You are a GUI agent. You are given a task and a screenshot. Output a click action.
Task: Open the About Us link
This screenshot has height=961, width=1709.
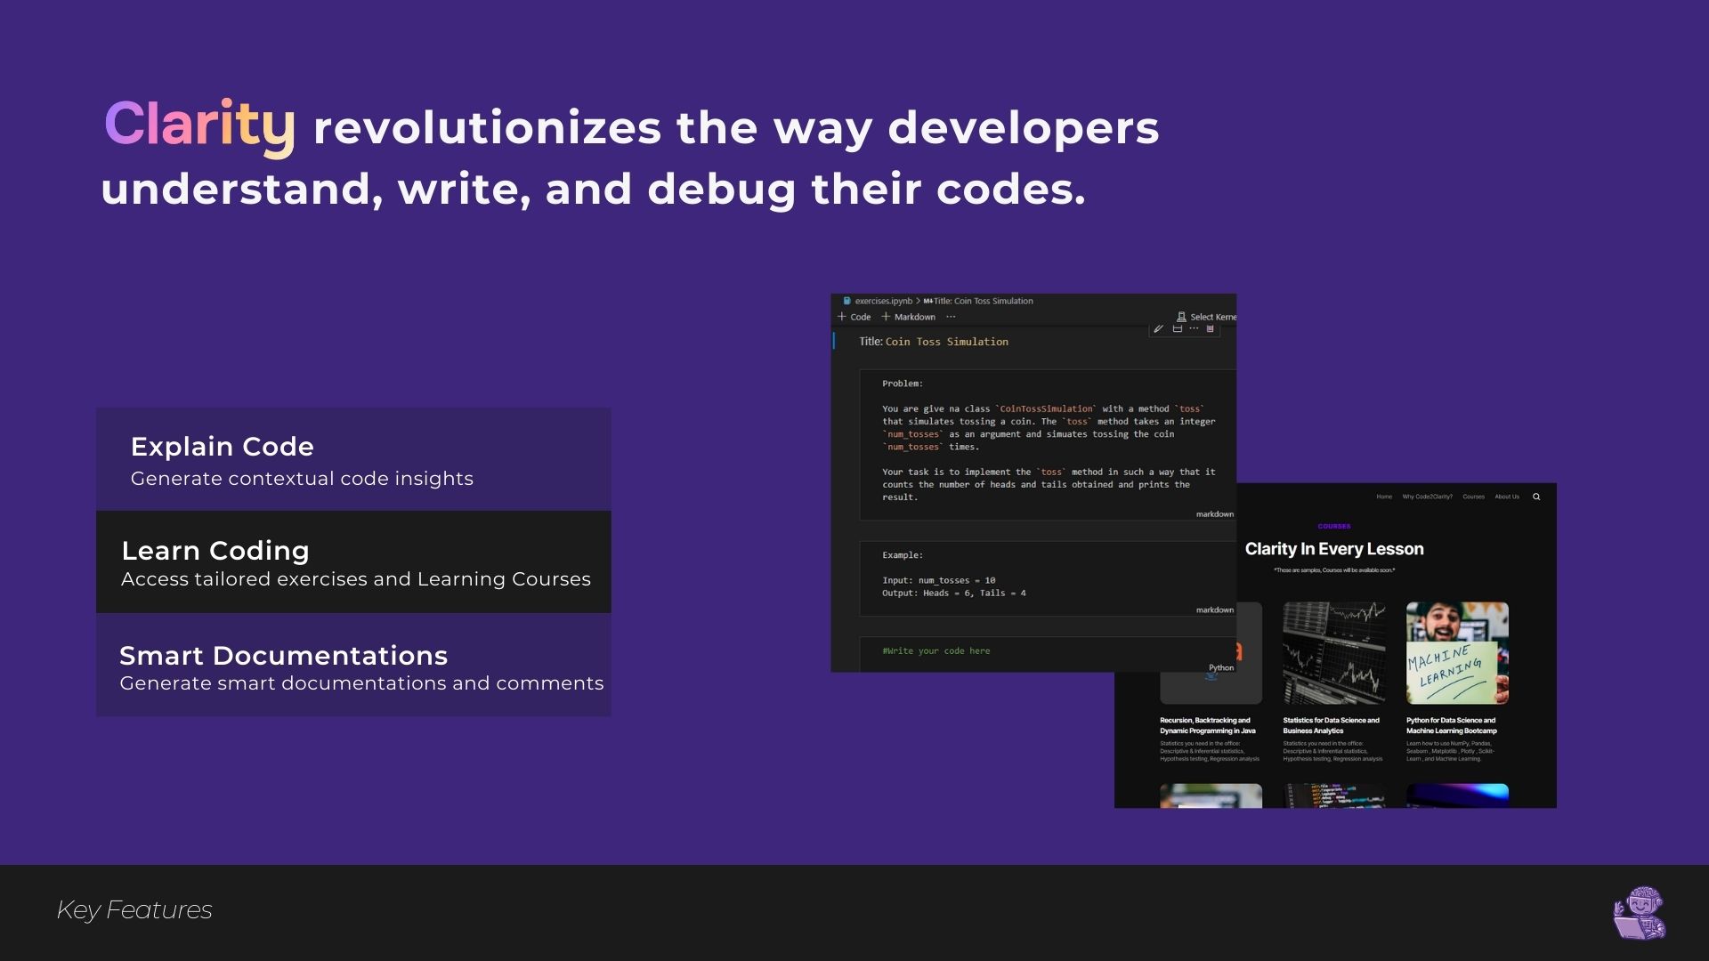(x=1508, y=497)
